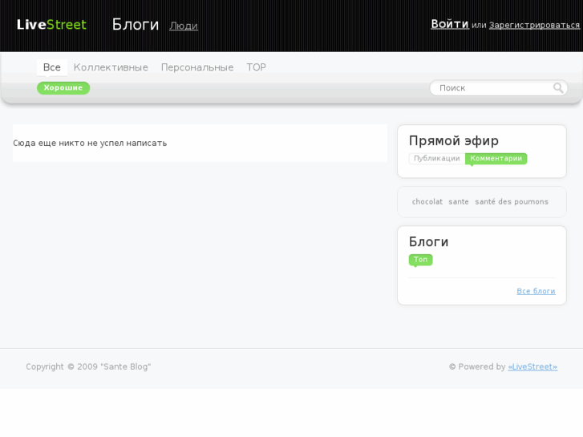Go to the Люди page
583x437 pixels.
click(184, 26)
